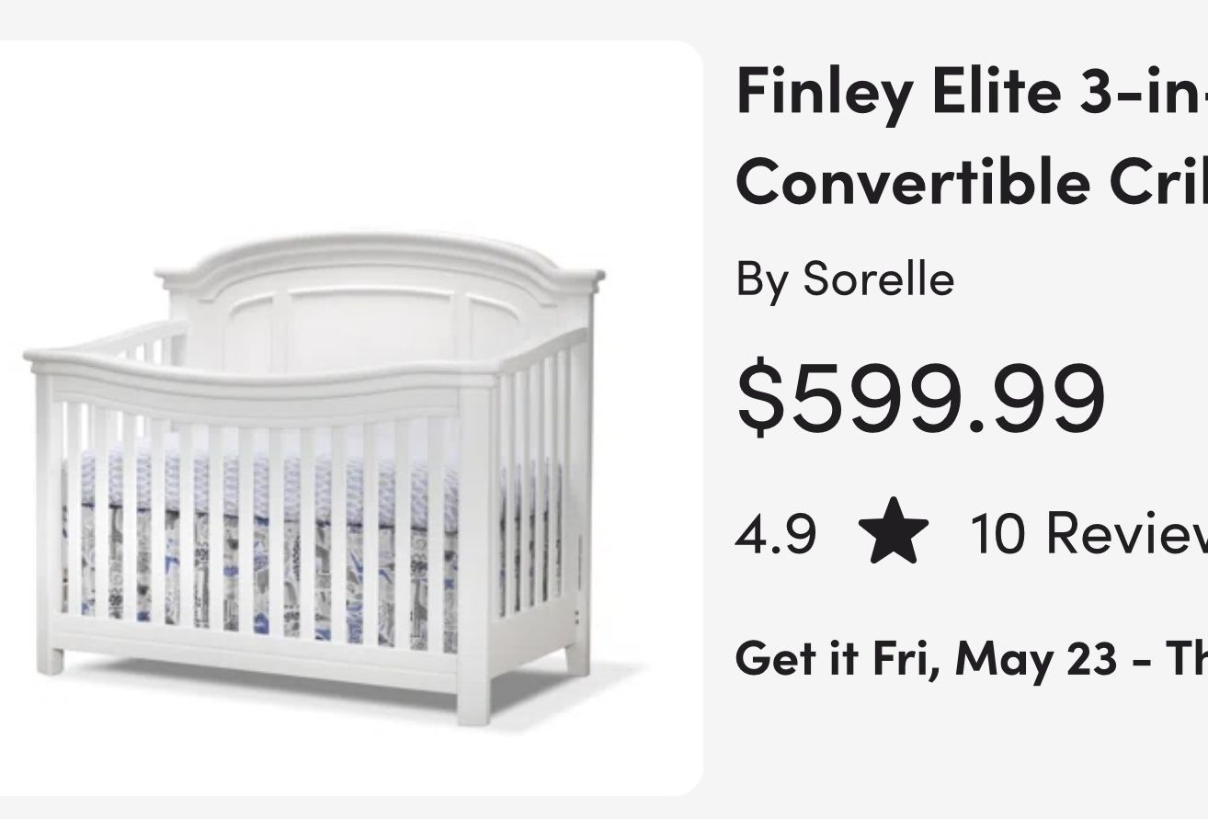Click the word Finley in the title
The height and width of the screenshot is (819, 1208).
(812, 90)
